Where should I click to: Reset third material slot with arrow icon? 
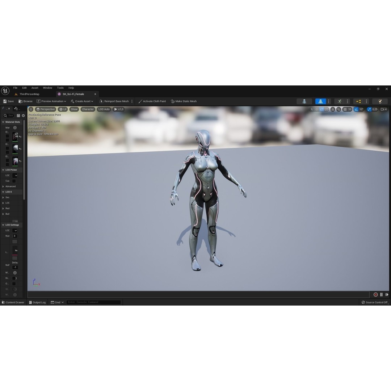[x=20, y=161]
